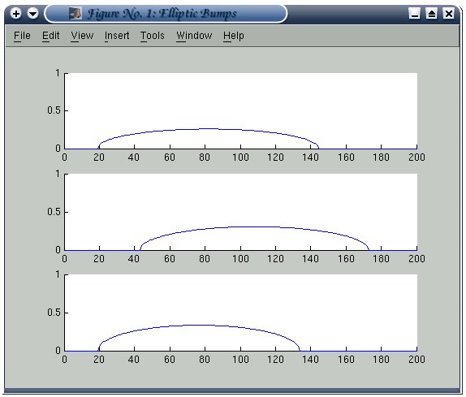Open the Window menu
The width and height of the screenshot is (466, 397).
coord(194,36)
